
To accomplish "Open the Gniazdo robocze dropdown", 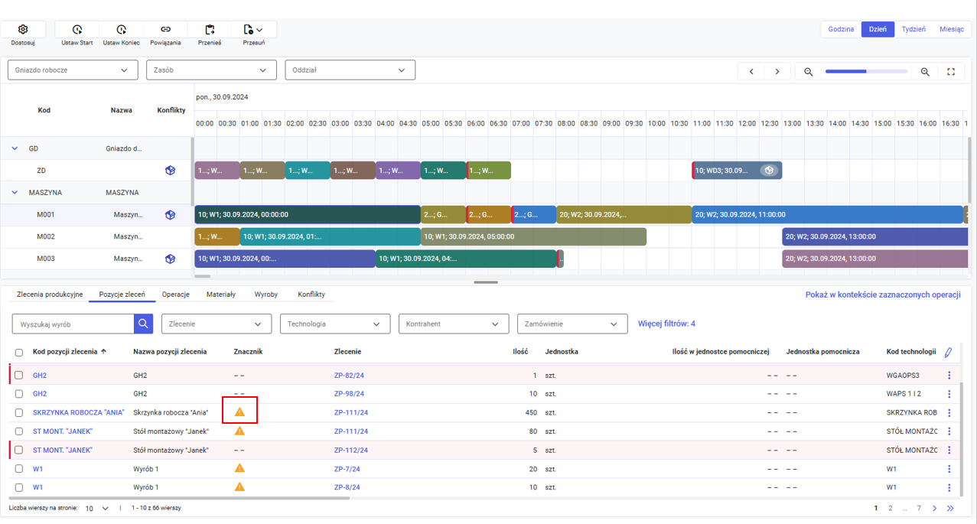I will point(73,70).
